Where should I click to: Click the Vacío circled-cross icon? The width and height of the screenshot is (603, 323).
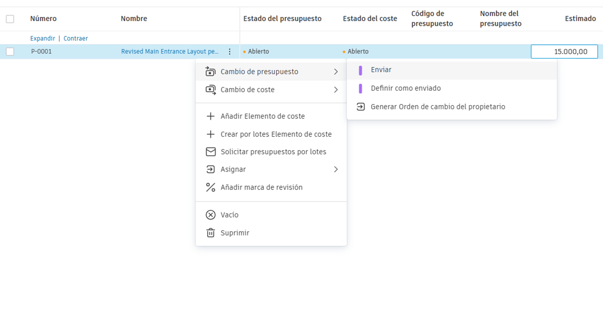click(x=210, y=215)
